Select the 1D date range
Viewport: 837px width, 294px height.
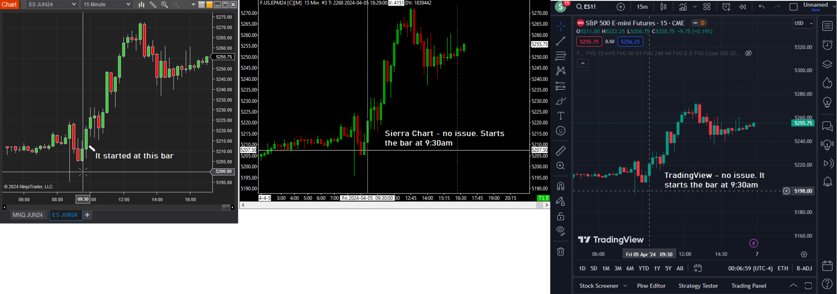(582, 268)
